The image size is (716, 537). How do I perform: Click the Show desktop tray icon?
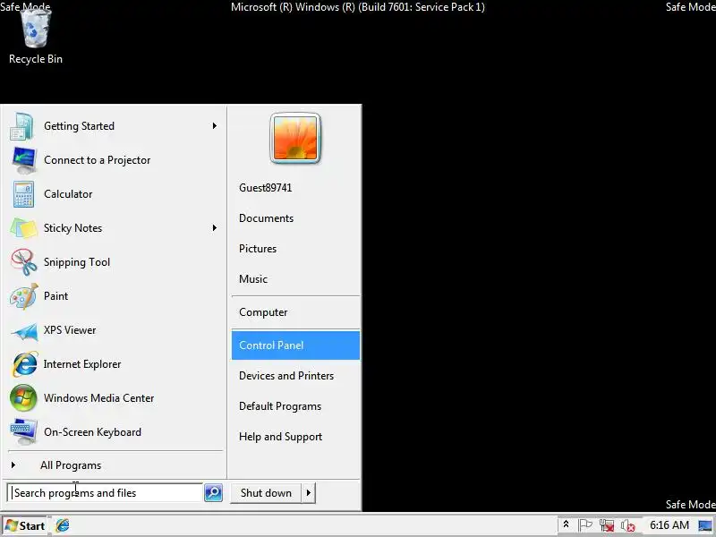(705, 525)
